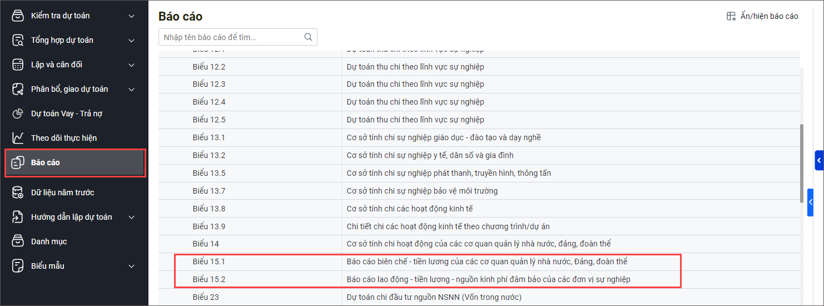The image size is (824, 306).
Task: Expand the Biểu mẫu menu chevron
Action: (131, 266)
